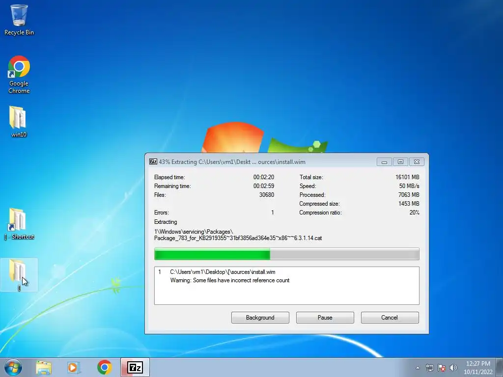Show hidden tray icons arrow
Screen dimensions: 503x377
(x=418, y=368)
